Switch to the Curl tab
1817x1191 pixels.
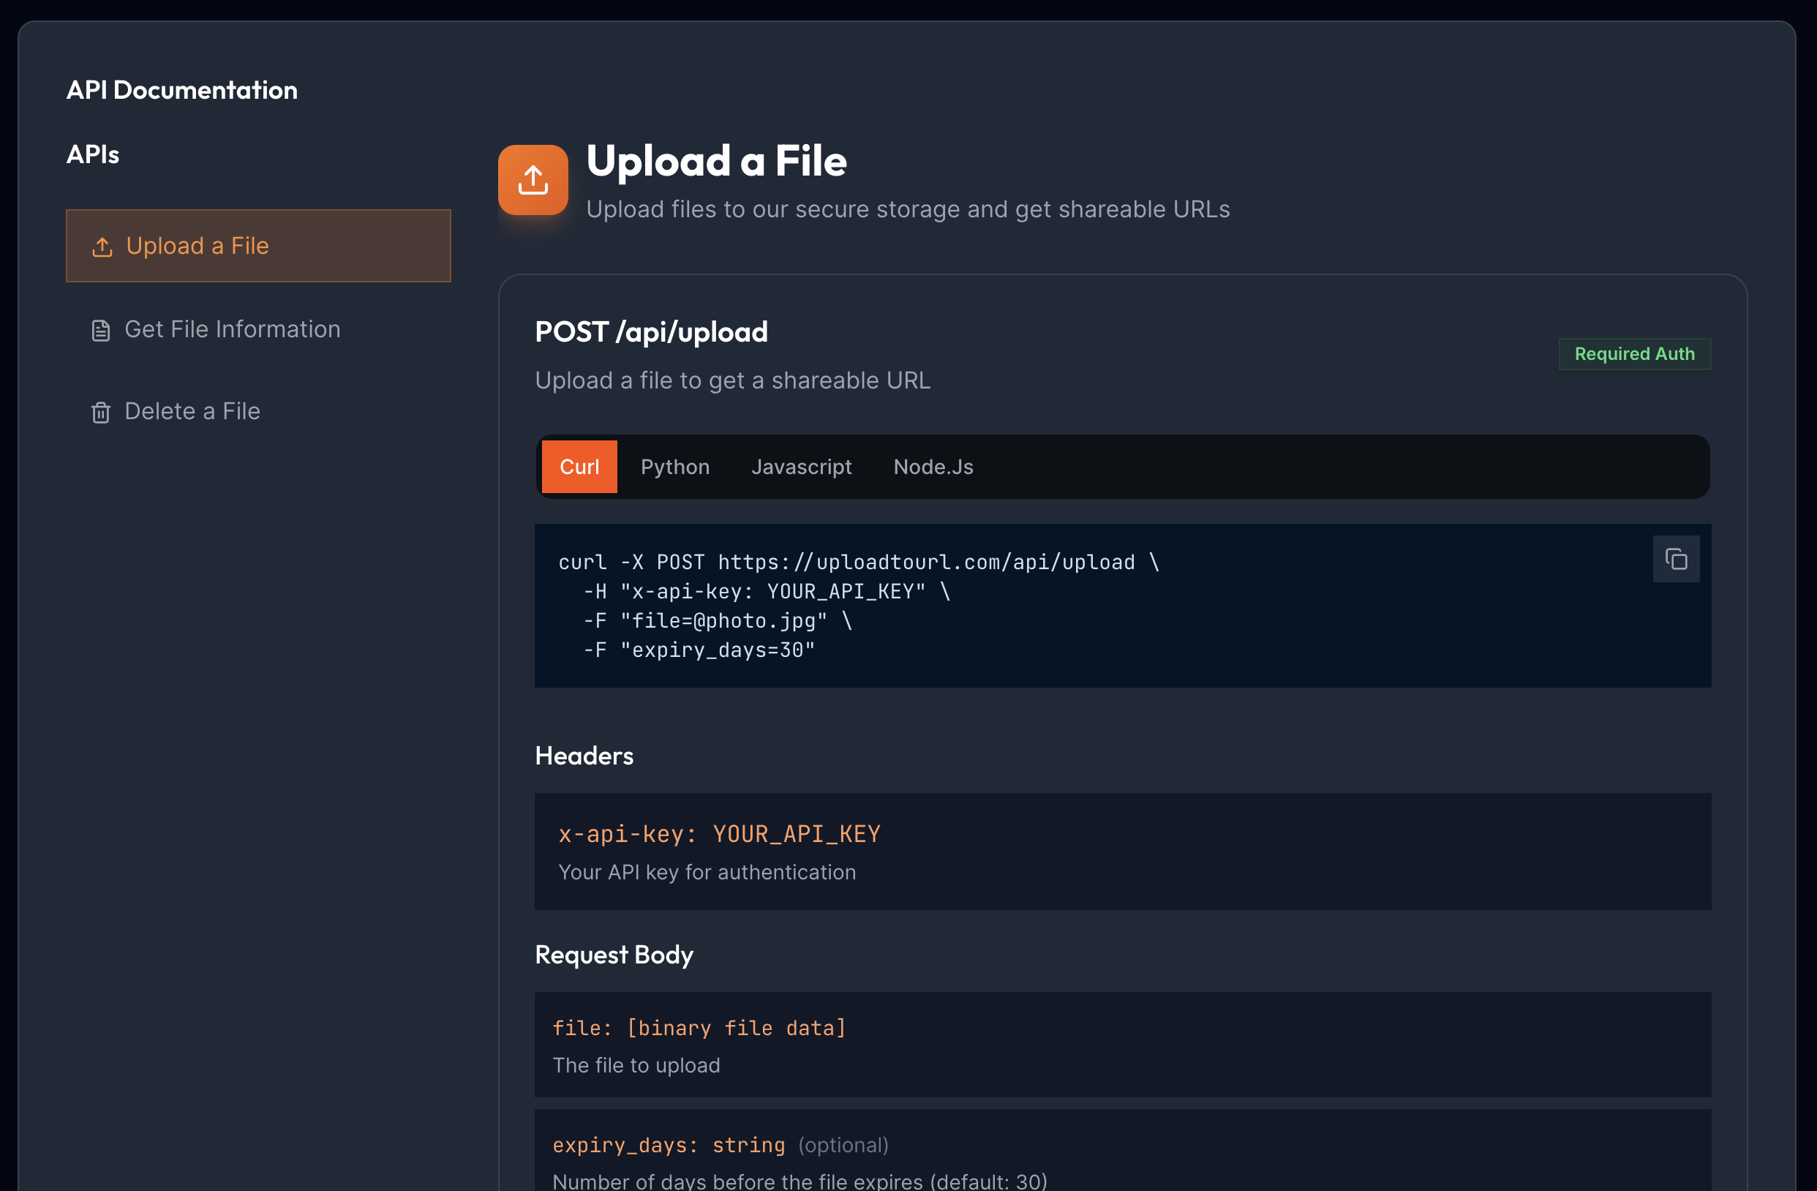click(579, 467)
